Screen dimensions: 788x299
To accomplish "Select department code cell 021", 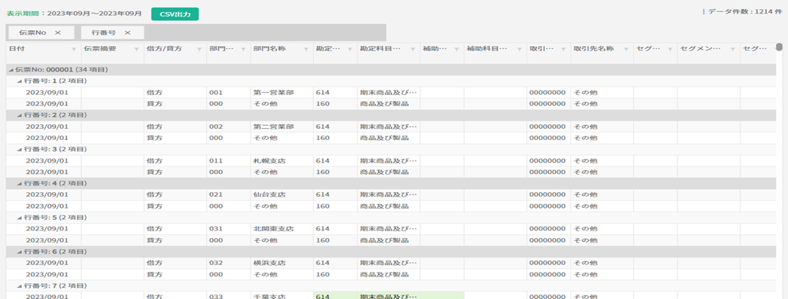I will (229, 195).
